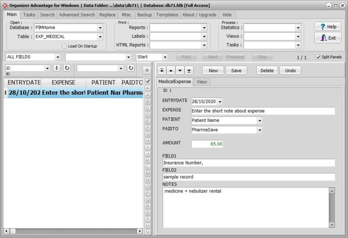Click the Delete button

click(x=267, y=70)
